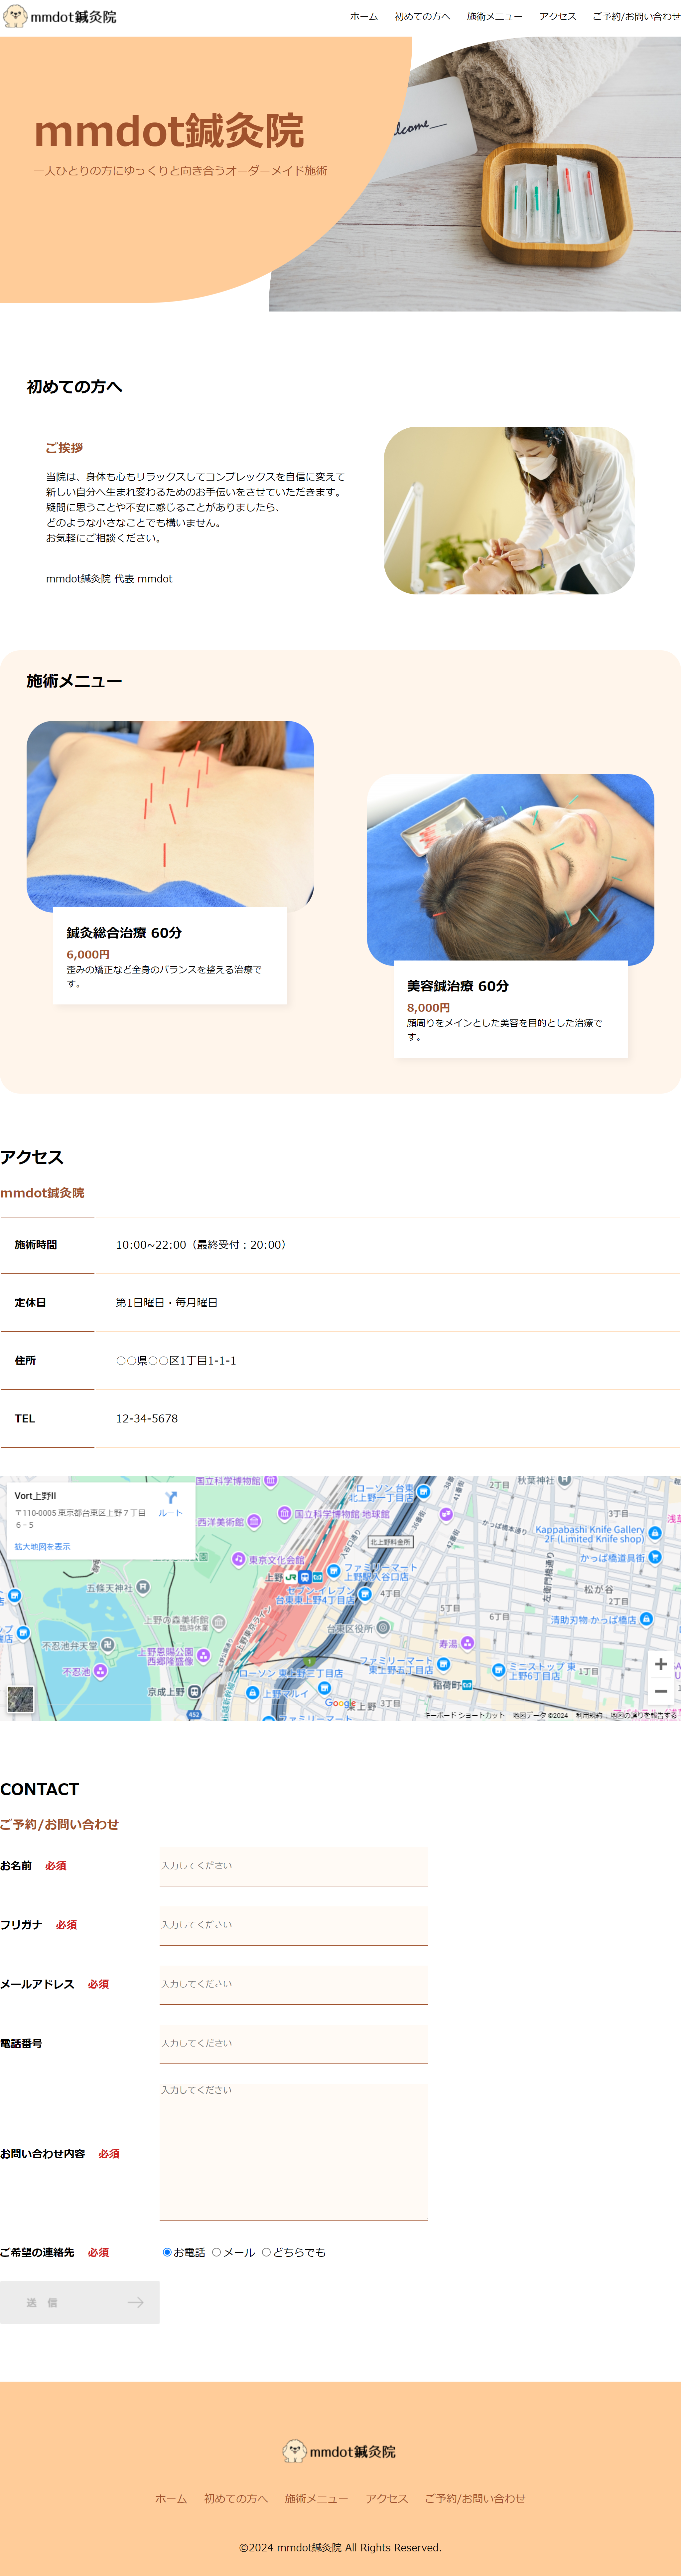681x2576 pixels.
Task: Click 清助刃物 かっぱ橋店 shop marker
Action: [646, 1619]
